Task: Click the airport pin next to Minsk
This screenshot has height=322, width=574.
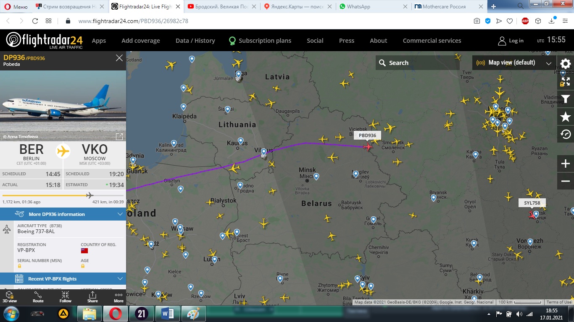Action: click(316, 177)
